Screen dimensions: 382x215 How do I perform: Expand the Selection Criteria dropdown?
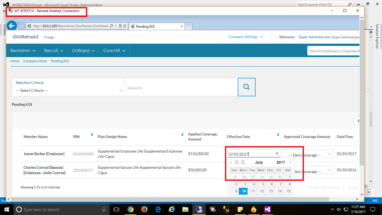(x=68, y=90)
